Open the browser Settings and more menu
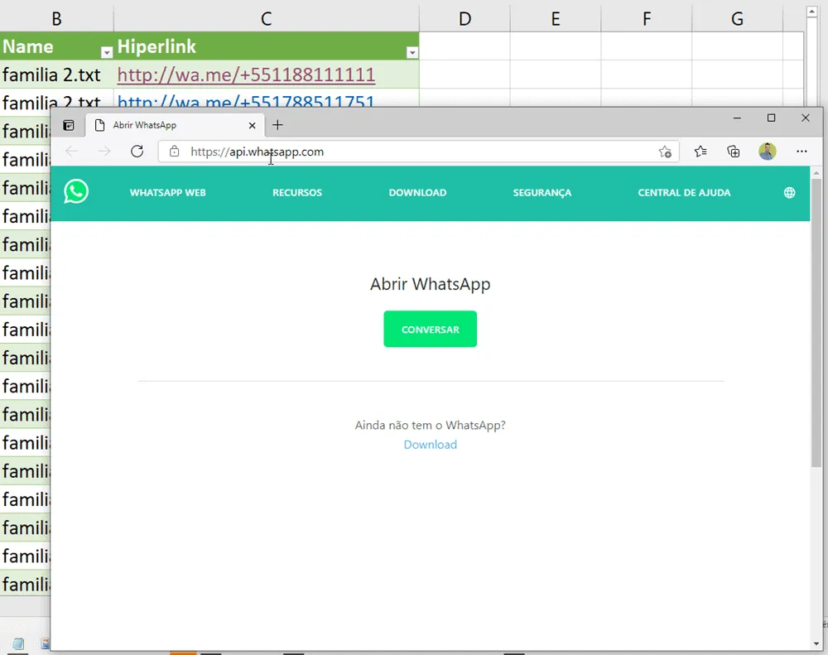This screenshot has width=828, height=655. [802, 152]
